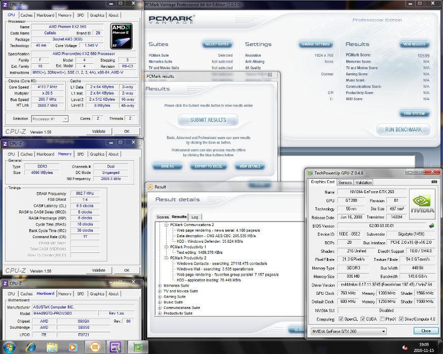This screenshot has width=443, height=354.
Task: Open the Validation tab in GPU-Z
Action: pyautogui.click(x=364, y=183)
